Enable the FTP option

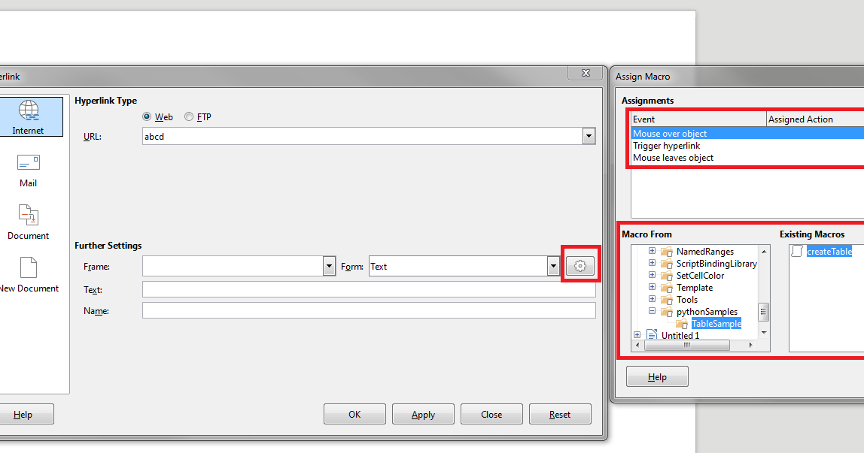click(x=189, y=116)
